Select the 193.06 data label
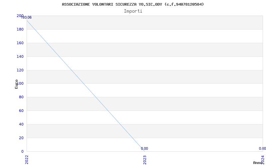 coord(26,18)
